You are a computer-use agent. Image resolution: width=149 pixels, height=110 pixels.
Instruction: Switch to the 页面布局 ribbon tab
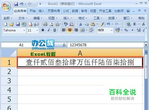(54, 11)
